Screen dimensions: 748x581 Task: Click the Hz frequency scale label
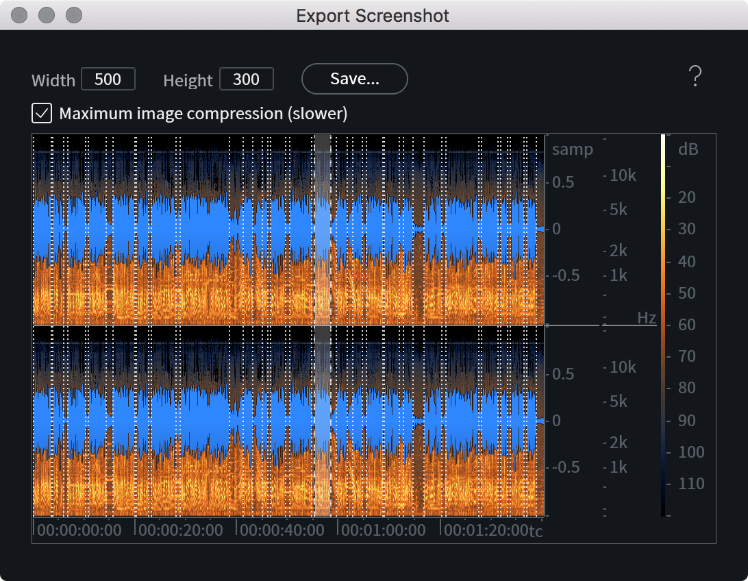(x=647, y=318)
